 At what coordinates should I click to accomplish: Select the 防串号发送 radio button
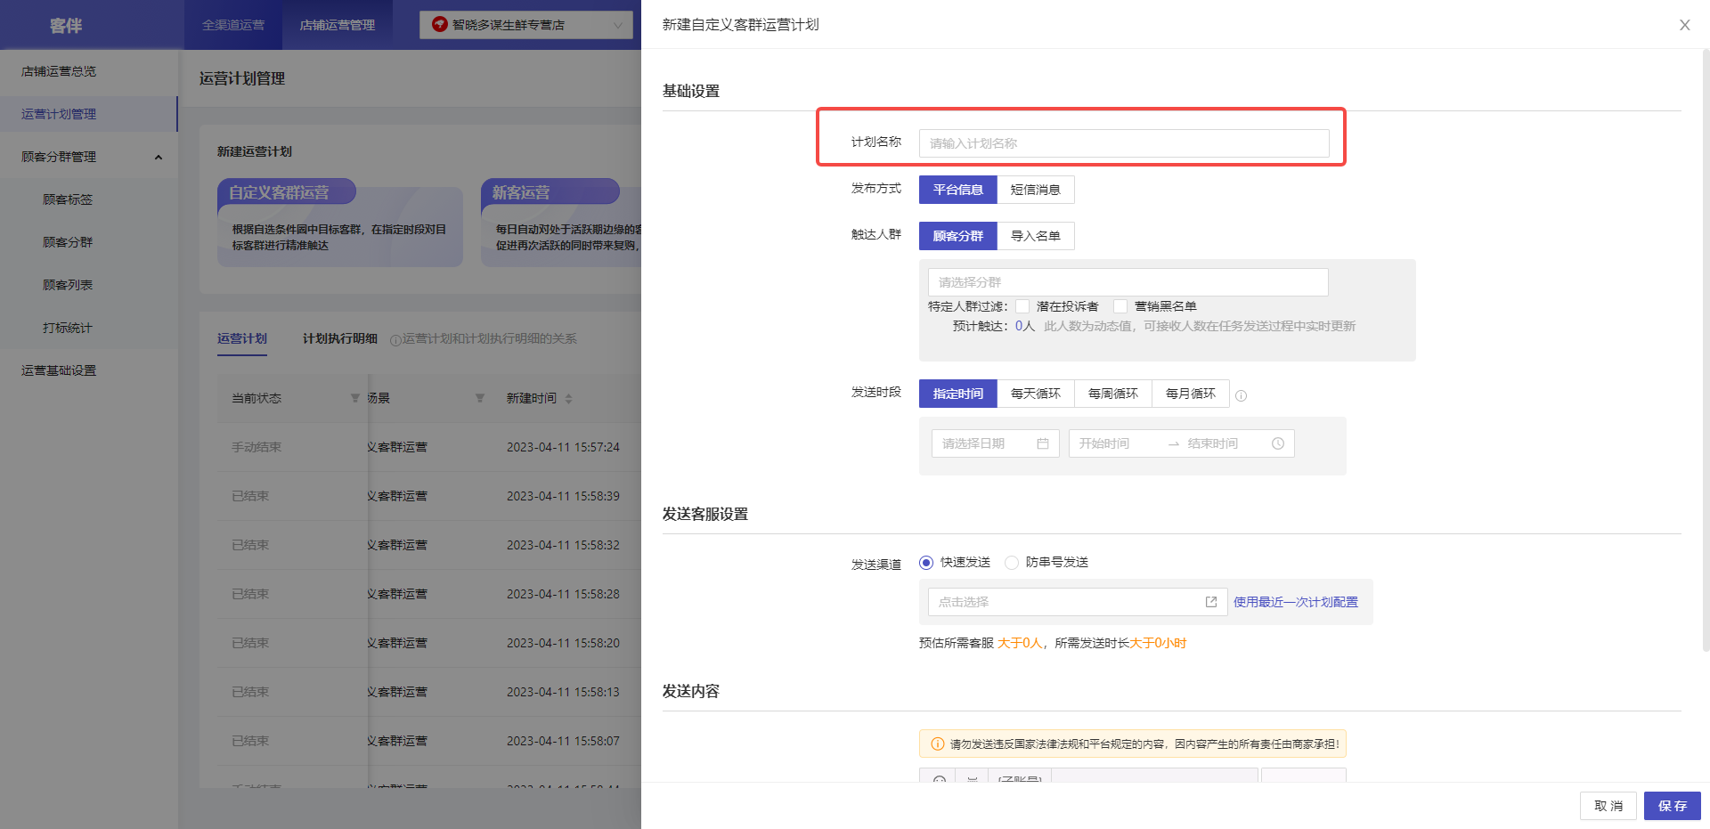[x=1012, y=563]
